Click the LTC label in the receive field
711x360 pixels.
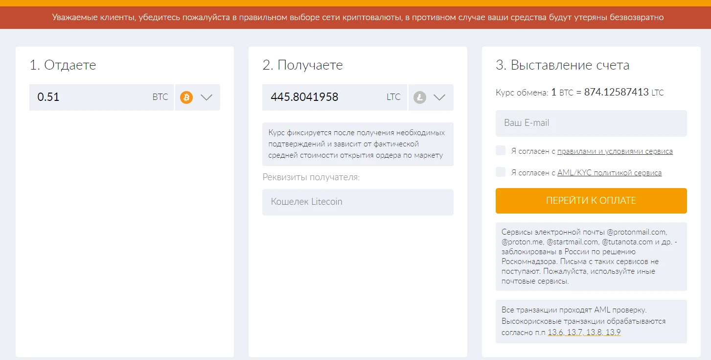(393, 97)
